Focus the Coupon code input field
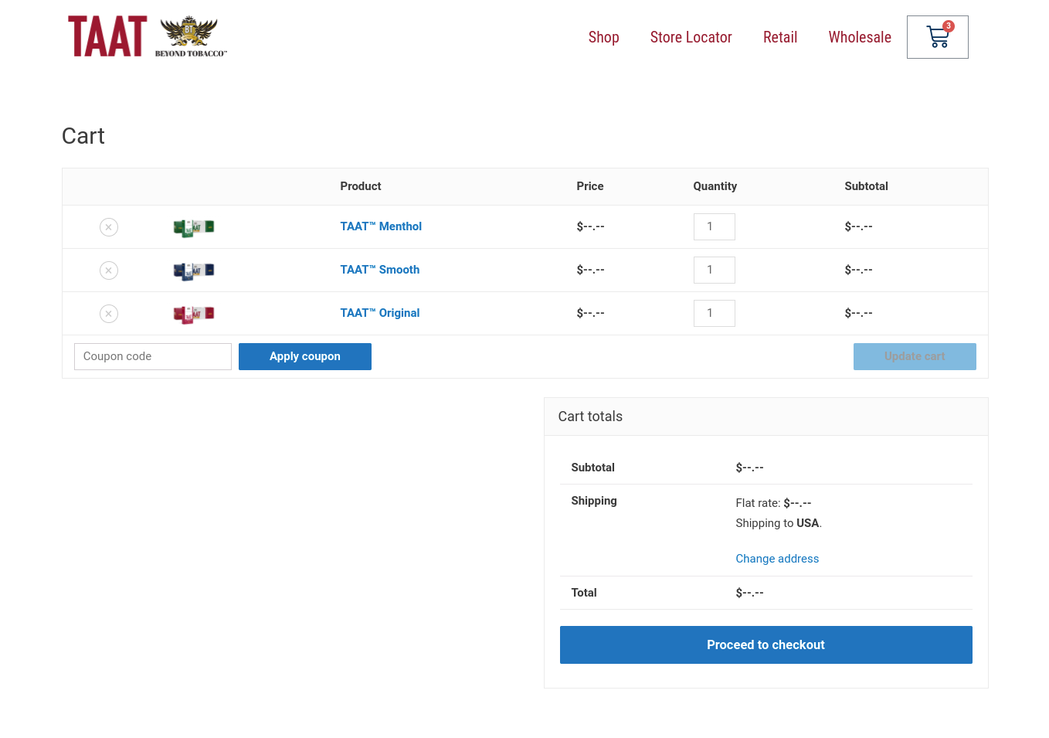Screen dimensions: 1049x738 153,356
